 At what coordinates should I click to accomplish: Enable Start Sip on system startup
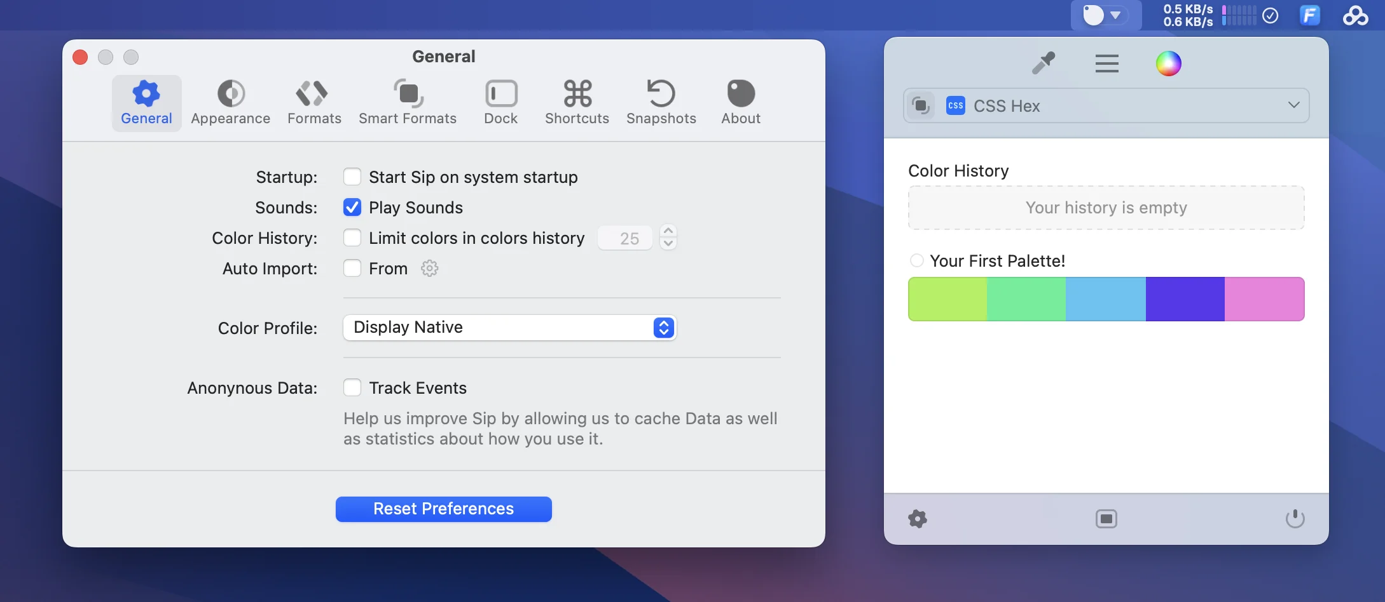coord(352,177)
